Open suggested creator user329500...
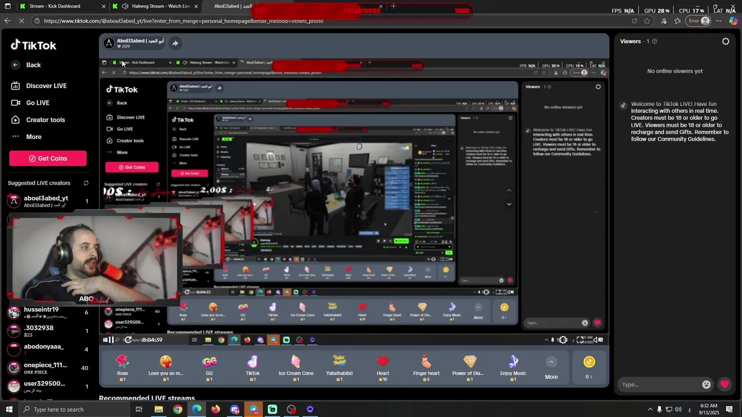The image size is (742, 417). pyautogui.click(x=48, y=386)
